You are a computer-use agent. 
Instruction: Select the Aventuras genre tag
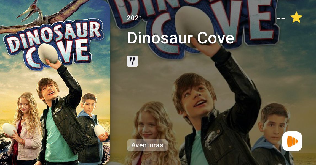coord(147,145)
